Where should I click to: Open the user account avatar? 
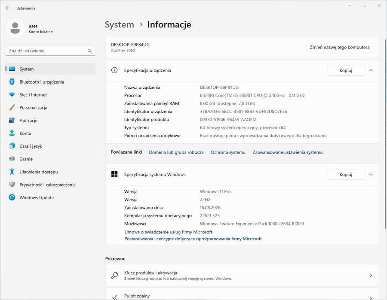(15, 28)
